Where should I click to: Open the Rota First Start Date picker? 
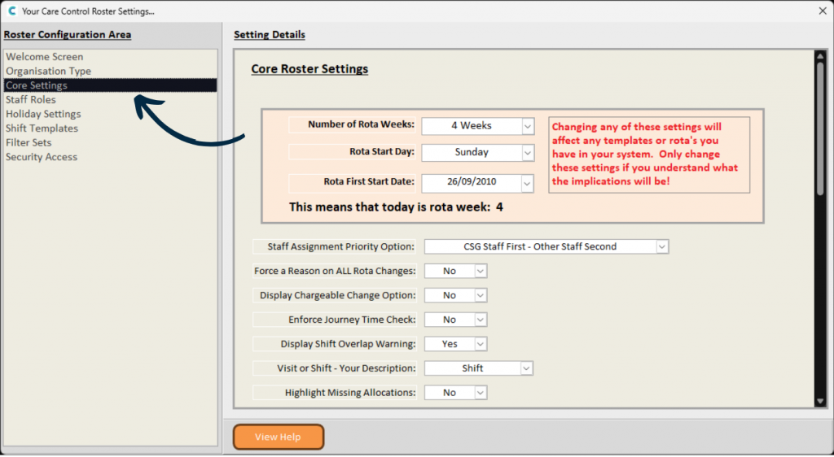(527, 184)
